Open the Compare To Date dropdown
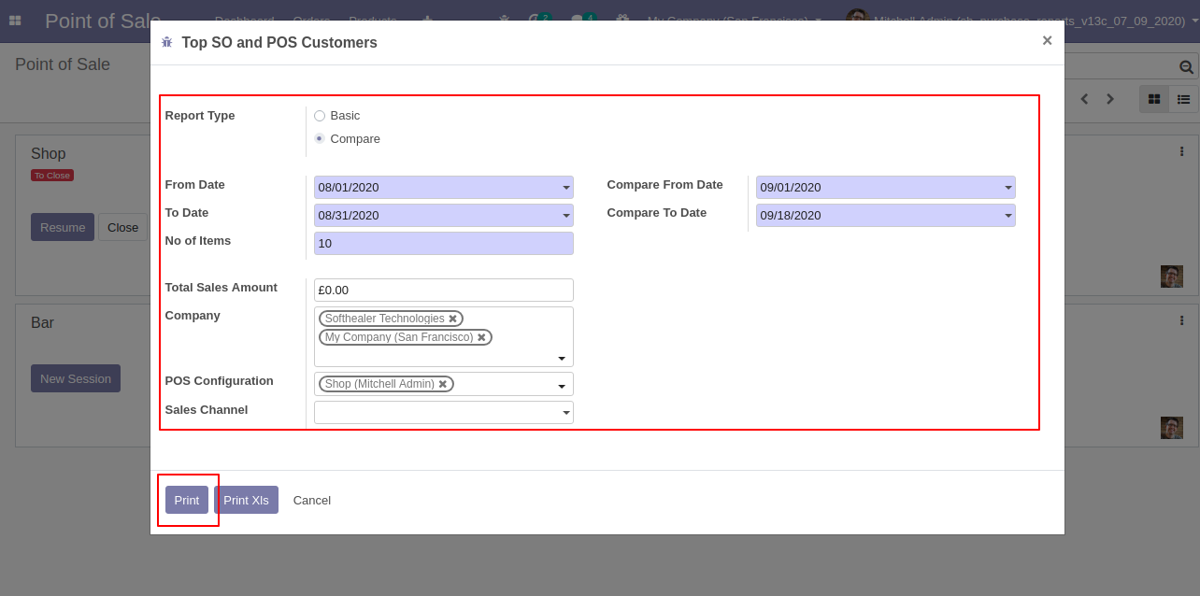This screenshot has height=596, width=1200. (1007, 216)
